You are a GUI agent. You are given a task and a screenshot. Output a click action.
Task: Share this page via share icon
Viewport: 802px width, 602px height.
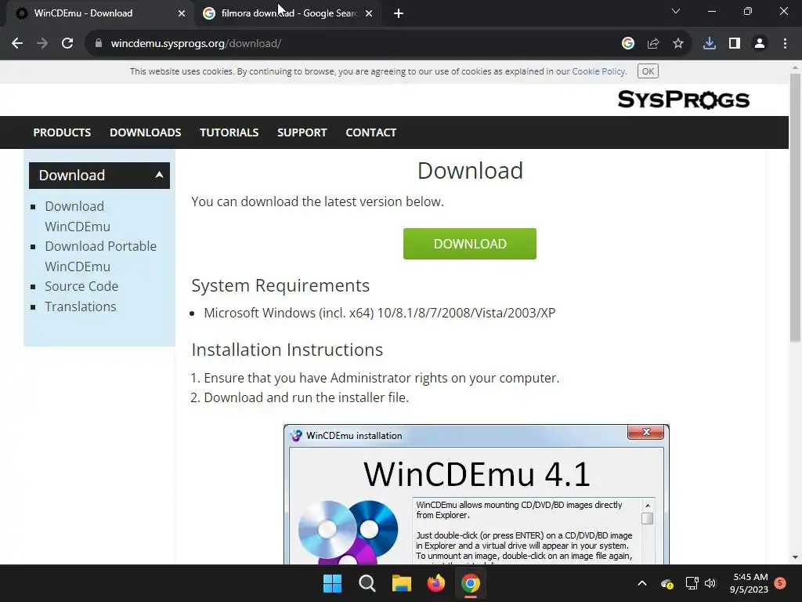653,44
